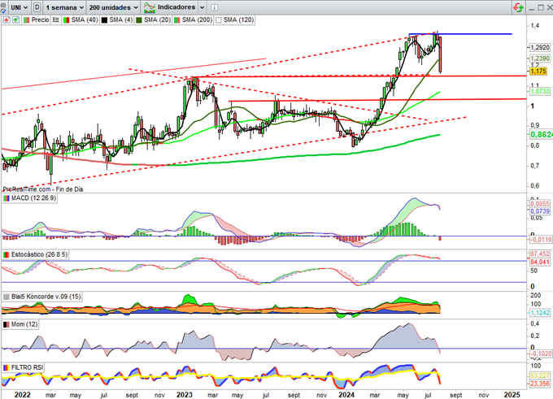The height and width of the screenshot is (399, 553).
Task: Click the 2022 year marker on time axis
Action: [22, 395]
